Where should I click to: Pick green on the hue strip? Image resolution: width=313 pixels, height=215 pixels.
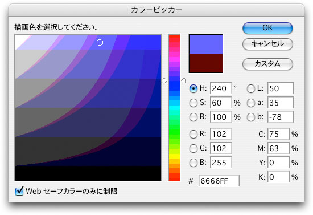tap(174, 132)
